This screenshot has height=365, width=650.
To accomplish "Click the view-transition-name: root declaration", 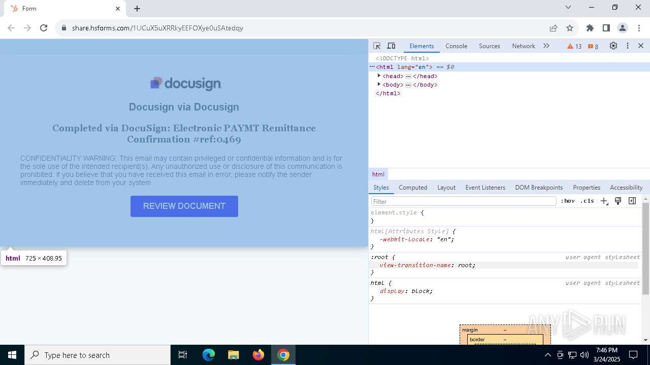I will [x=428, y=265].
